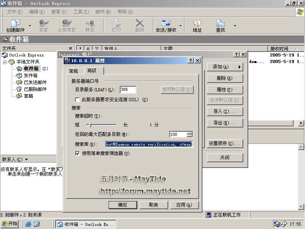Viewport: 305px width, 229px height.
Task: Open the Outbox folder
Action: 30,76
